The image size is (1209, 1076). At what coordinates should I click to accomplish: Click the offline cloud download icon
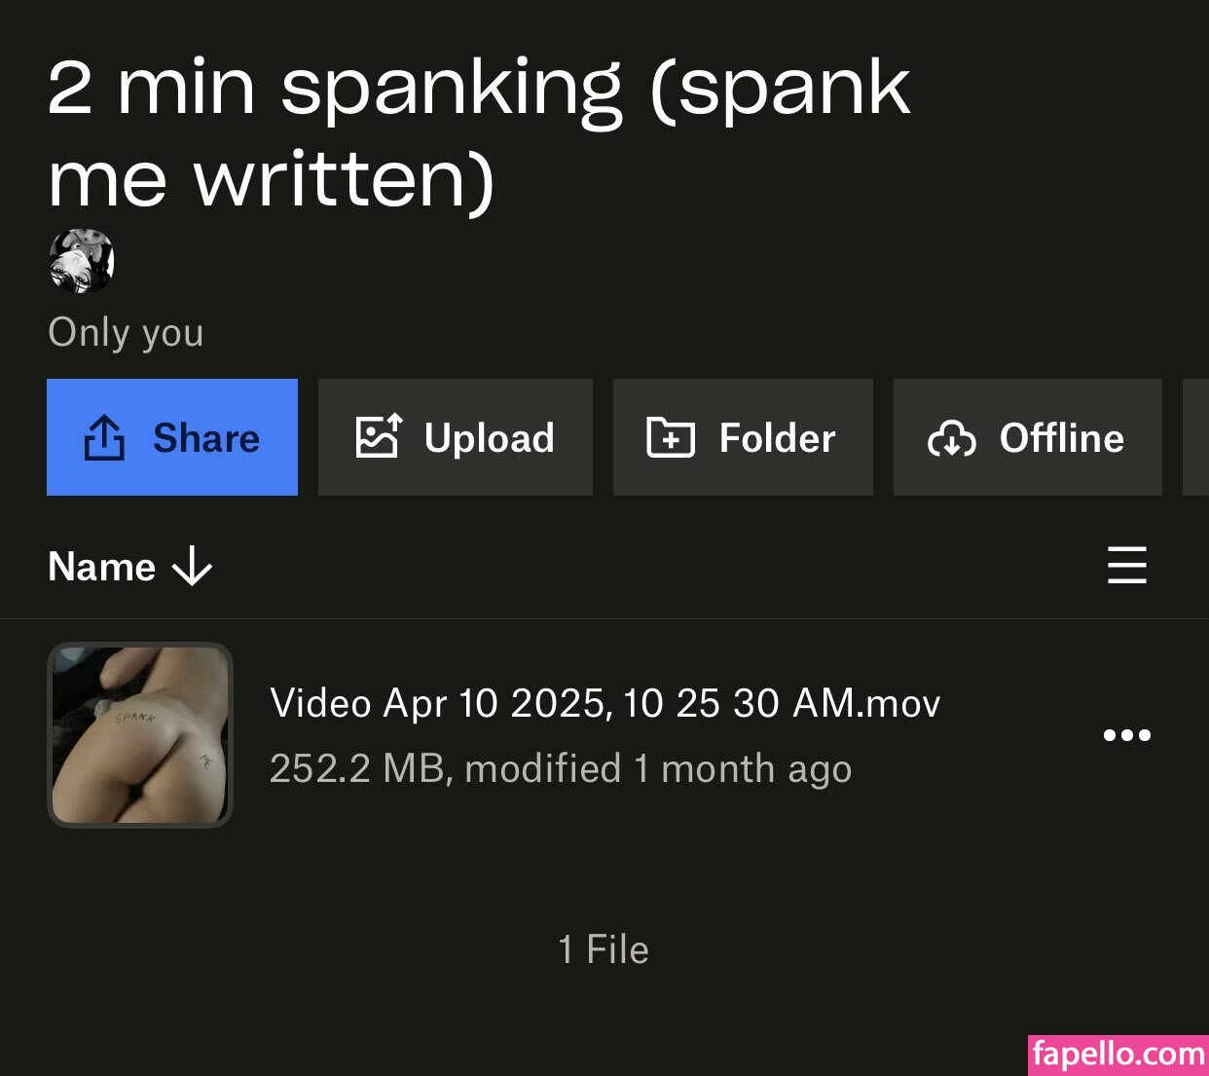[x=951, y=438]
